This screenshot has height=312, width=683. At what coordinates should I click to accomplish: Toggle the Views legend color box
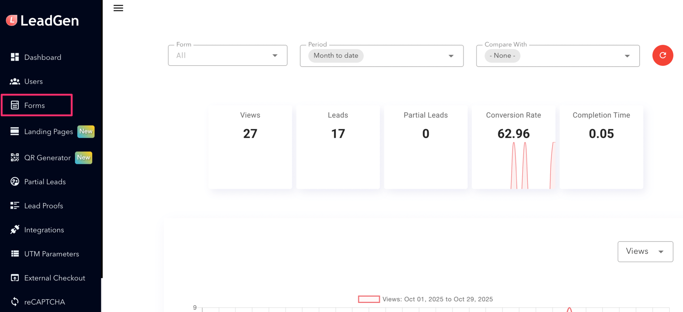[369, 299]
